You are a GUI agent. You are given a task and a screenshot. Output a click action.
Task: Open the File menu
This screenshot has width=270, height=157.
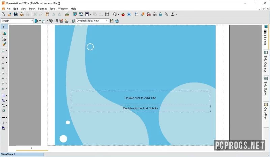pyautogui.click(x=8, y=9)
